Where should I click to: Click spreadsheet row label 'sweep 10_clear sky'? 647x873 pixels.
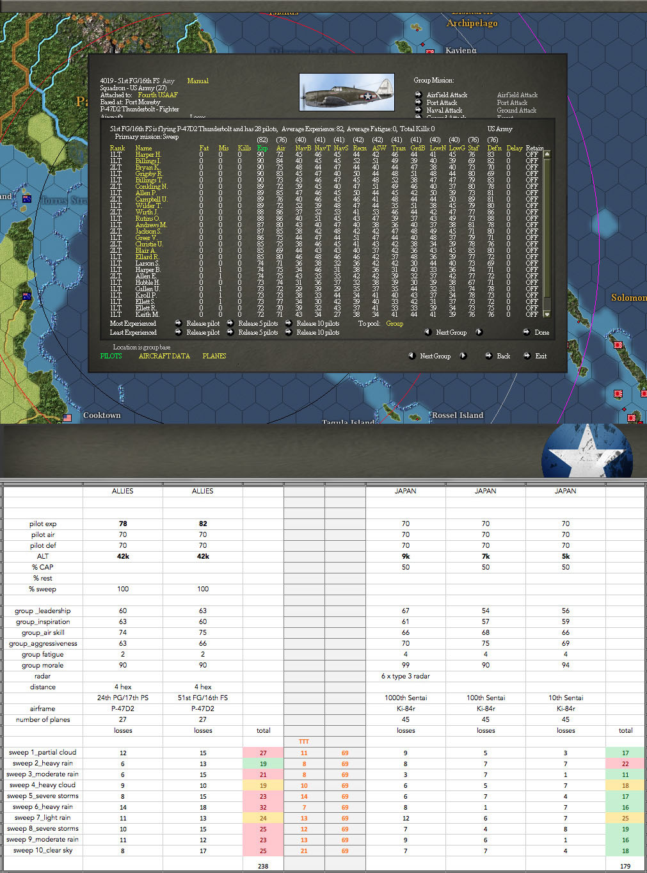tap(42, 851)
